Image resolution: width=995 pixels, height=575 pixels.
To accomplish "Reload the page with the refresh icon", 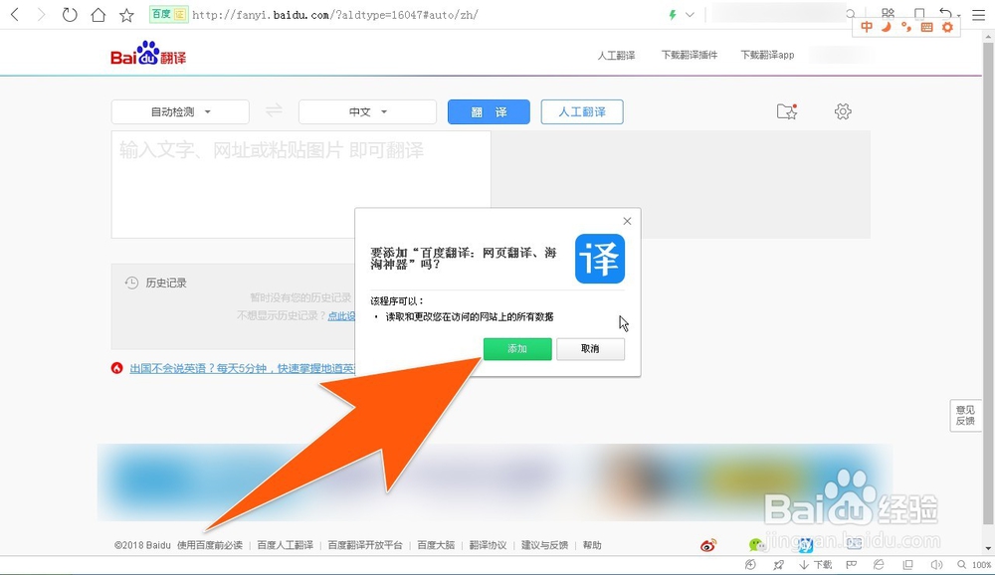I will [x=70, y=14].
